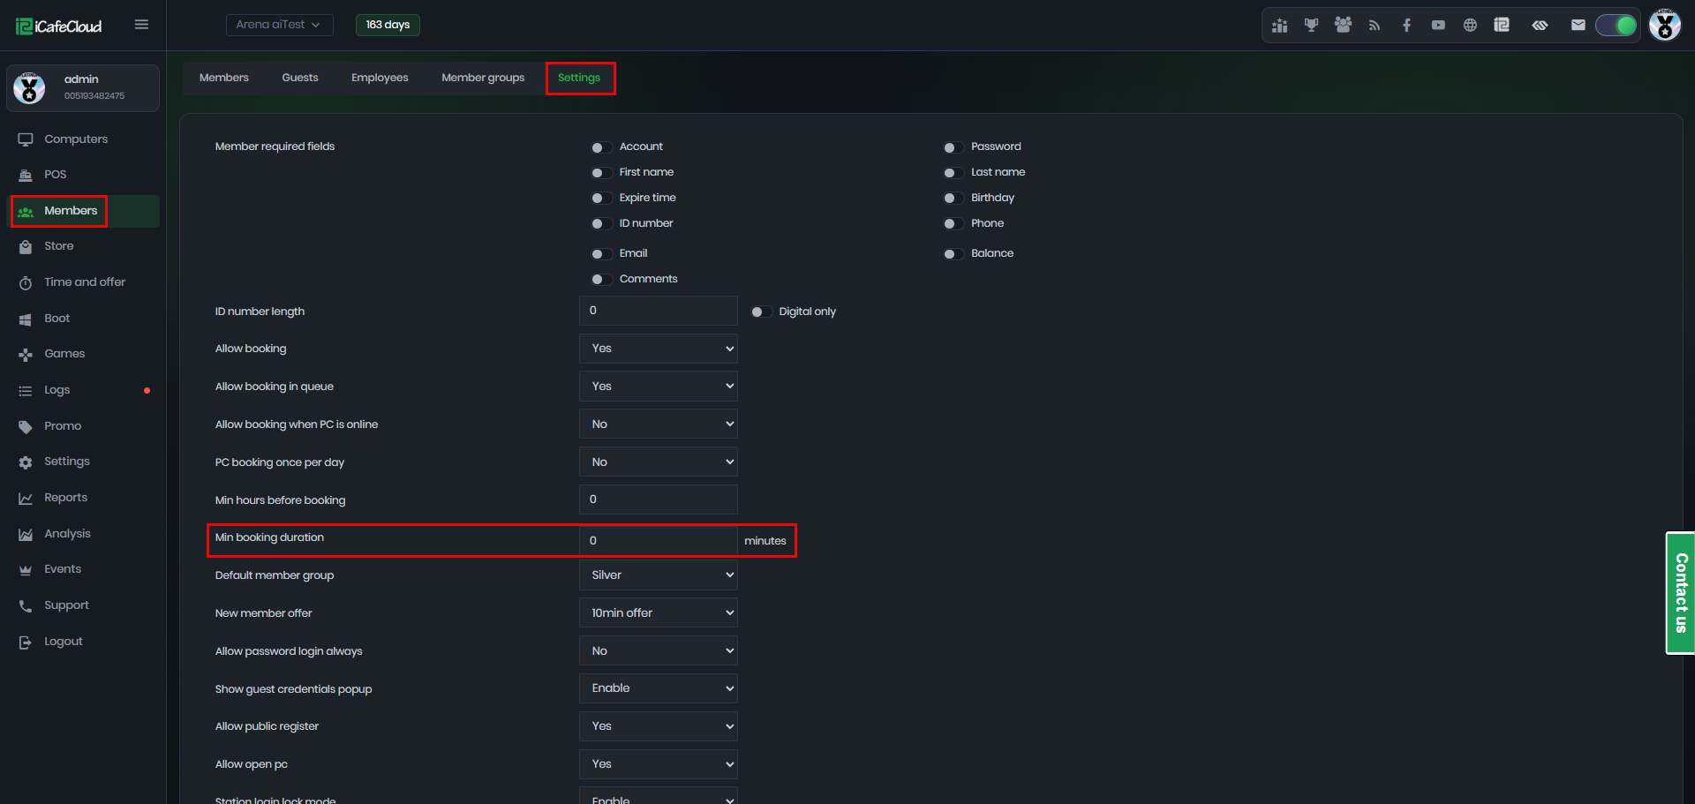
Task: Open the Allow open pc dropdown
Action: click(658, 764)
